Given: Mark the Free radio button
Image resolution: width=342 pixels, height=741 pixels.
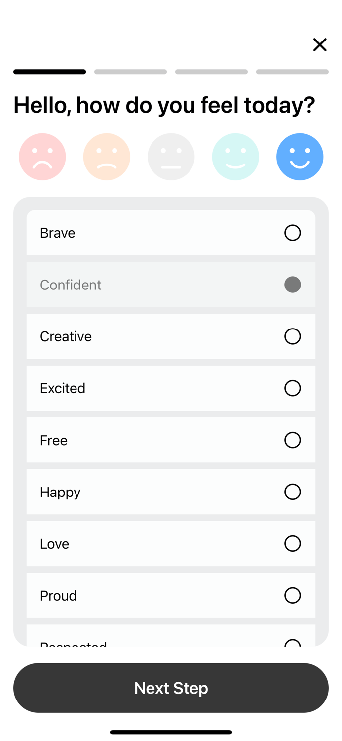Looking at the screenshot, I should [x=292, y=440].
